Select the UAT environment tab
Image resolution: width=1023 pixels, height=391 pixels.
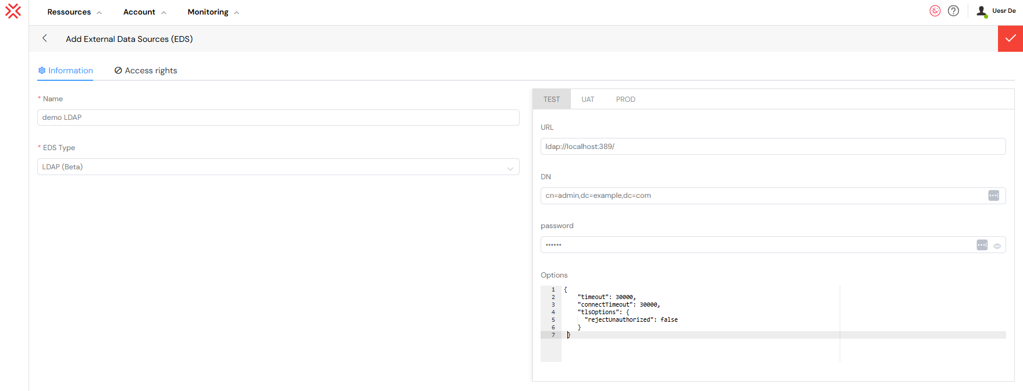(588, 99)
